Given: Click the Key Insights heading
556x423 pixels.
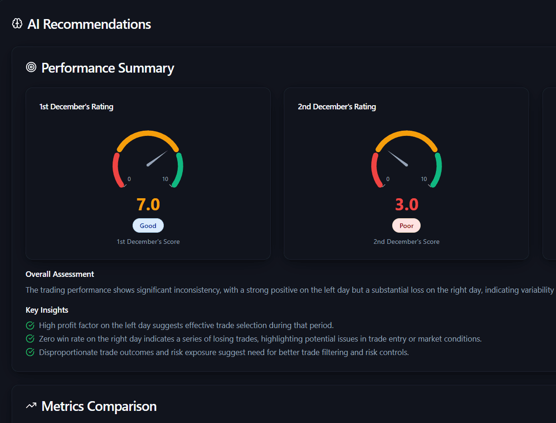Looking at the screenshot, I should point(47,310).
